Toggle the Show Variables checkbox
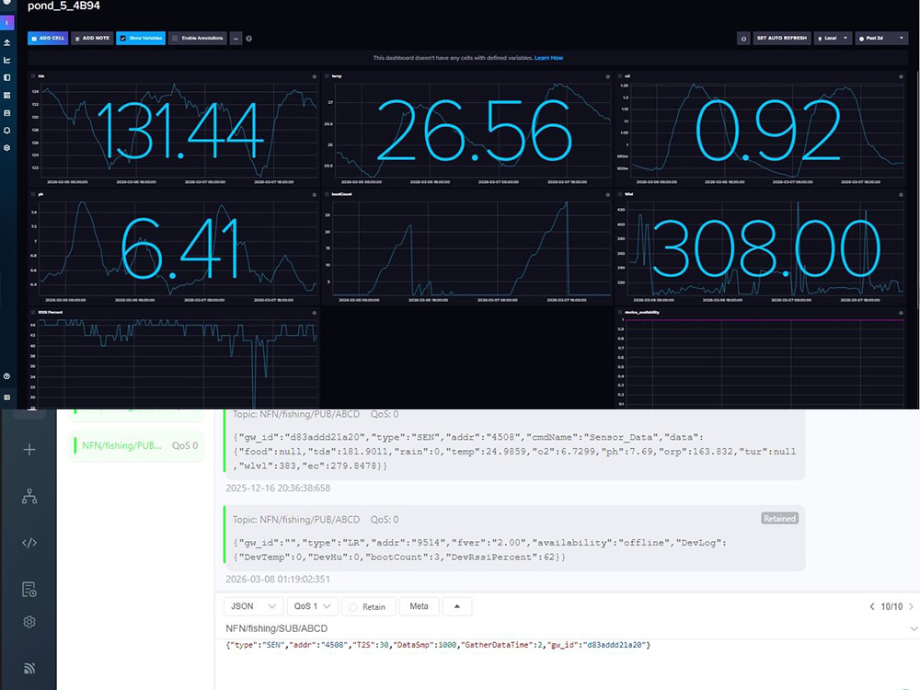 (123, 38)
